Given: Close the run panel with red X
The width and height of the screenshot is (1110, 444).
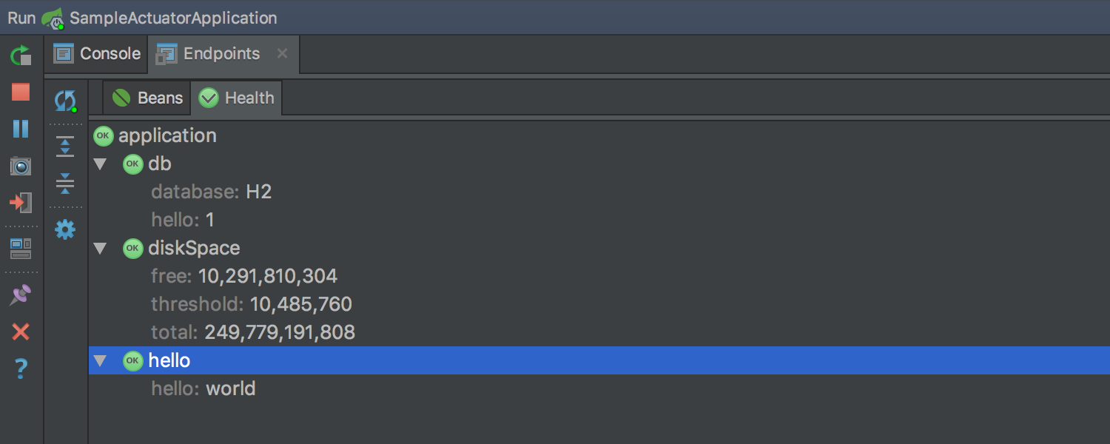Looking at the screenshot, I should coord(21,332).
